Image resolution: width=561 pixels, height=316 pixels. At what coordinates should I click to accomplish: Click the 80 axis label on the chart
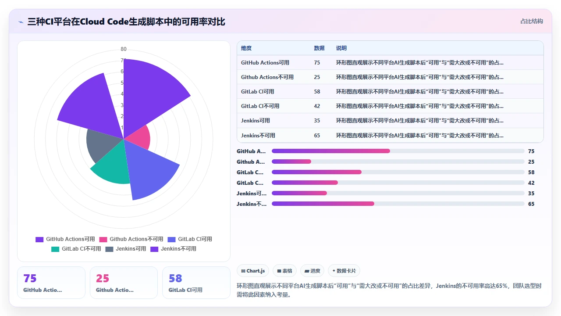click(124, 49)
